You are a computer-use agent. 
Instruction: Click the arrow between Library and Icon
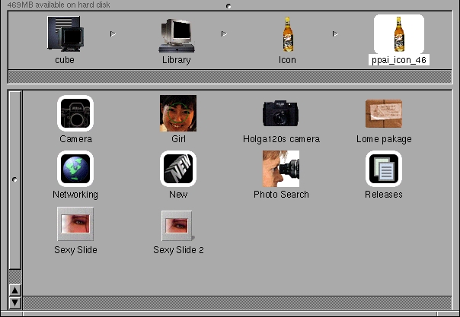click(x=224, y=33)
